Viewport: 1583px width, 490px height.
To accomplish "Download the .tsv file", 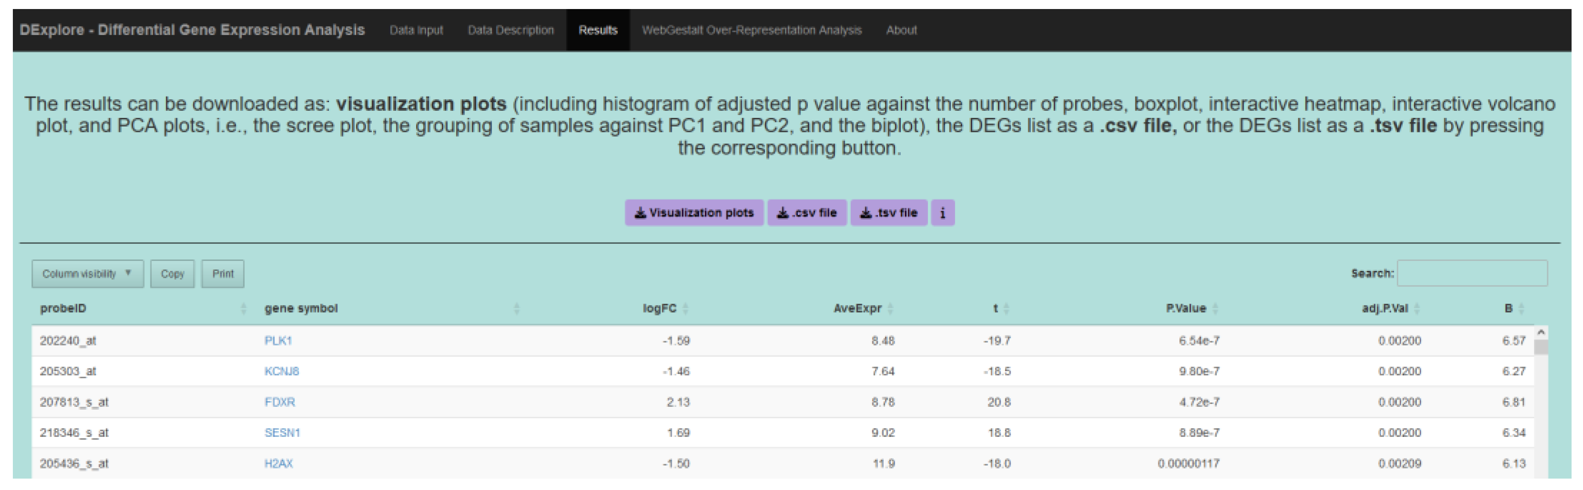I will (x=888, y=213).
